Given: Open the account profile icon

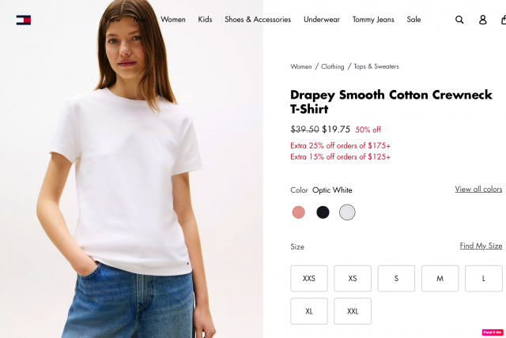Looking at the screenshot, I should [482, 20].
